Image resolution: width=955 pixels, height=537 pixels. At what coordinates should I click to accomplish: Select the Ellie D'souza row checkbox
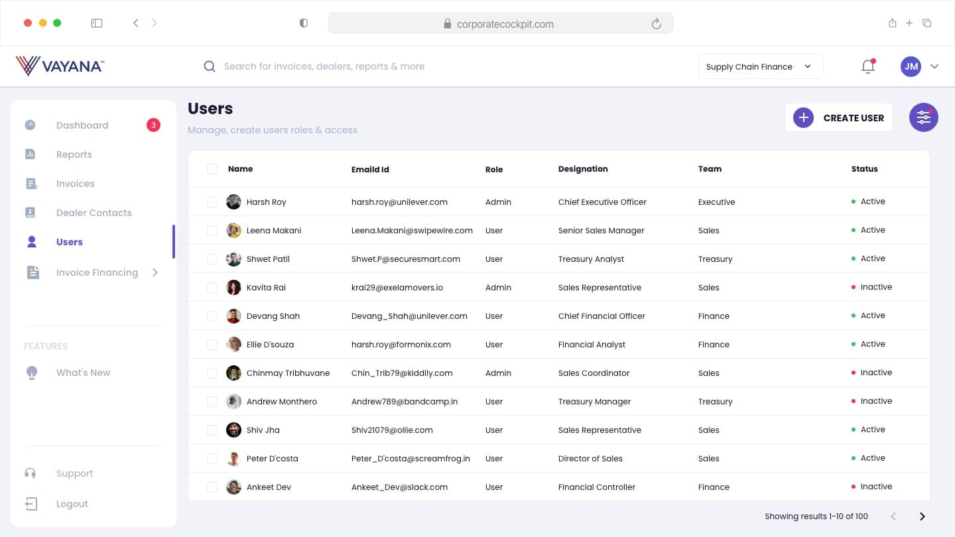(212, 345)
